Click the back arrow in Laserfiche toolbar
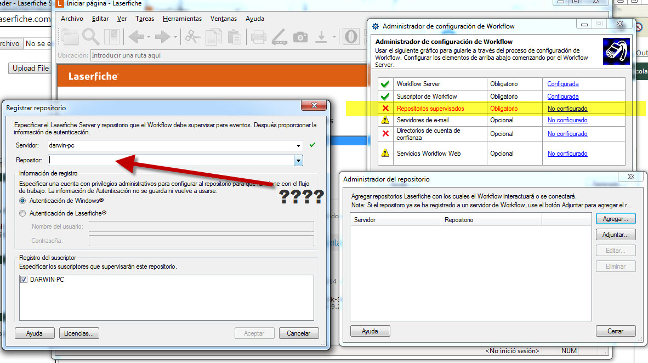Screen dimensions: 648x363 pos(135,37)
